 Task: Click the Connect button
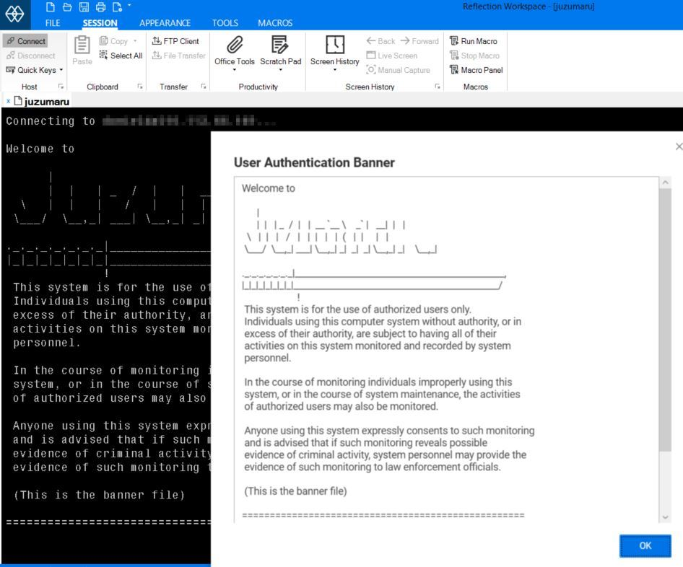[x=27, y=41]
